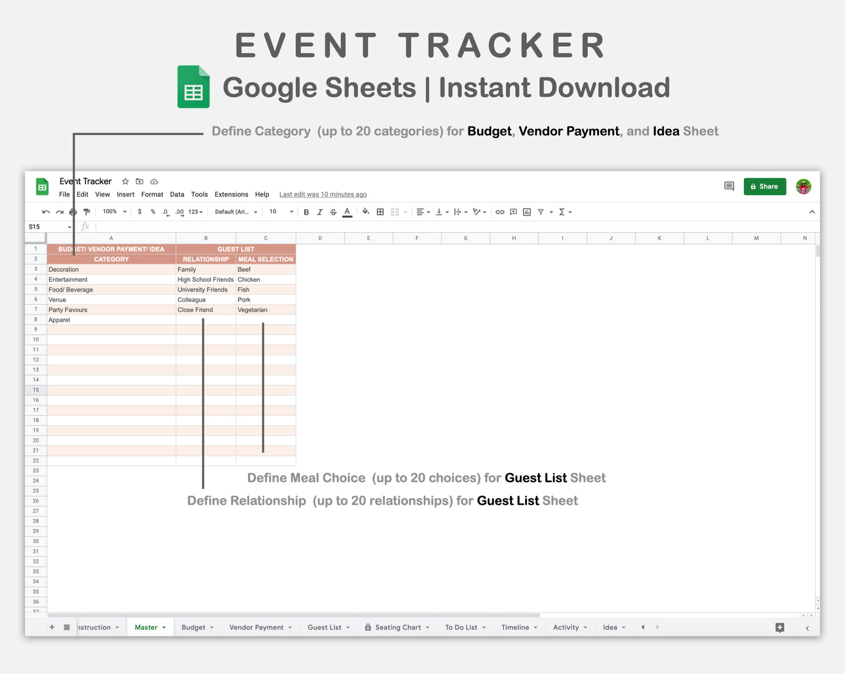Star the Event Tracker spreadsheet

coord(125,181)
